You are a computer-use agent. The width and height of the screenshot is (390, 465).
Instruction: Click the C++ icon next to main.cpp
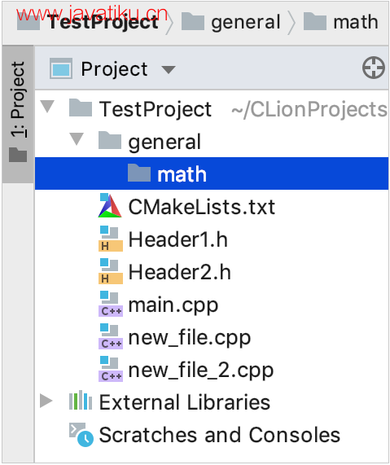click(111, 304)
